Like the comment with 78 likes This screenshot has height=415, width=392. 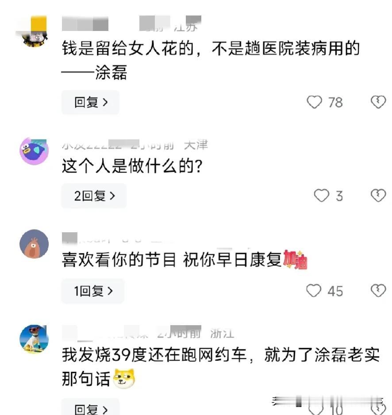[x=314, y=102]
